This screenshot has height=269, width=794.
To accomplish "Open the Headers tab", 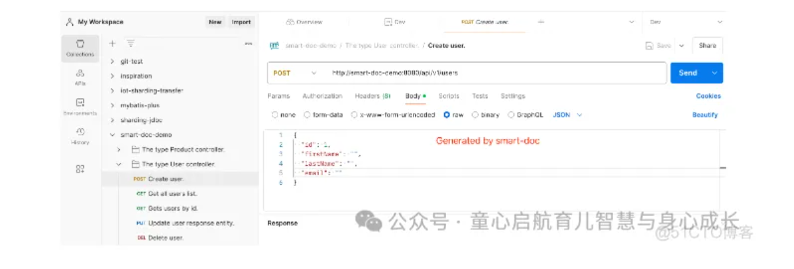I will (x=372, y=96).
